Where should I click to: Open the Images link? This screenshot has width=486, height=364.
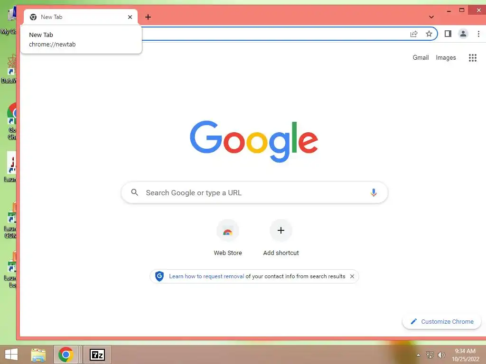click(x=446, y=57)
